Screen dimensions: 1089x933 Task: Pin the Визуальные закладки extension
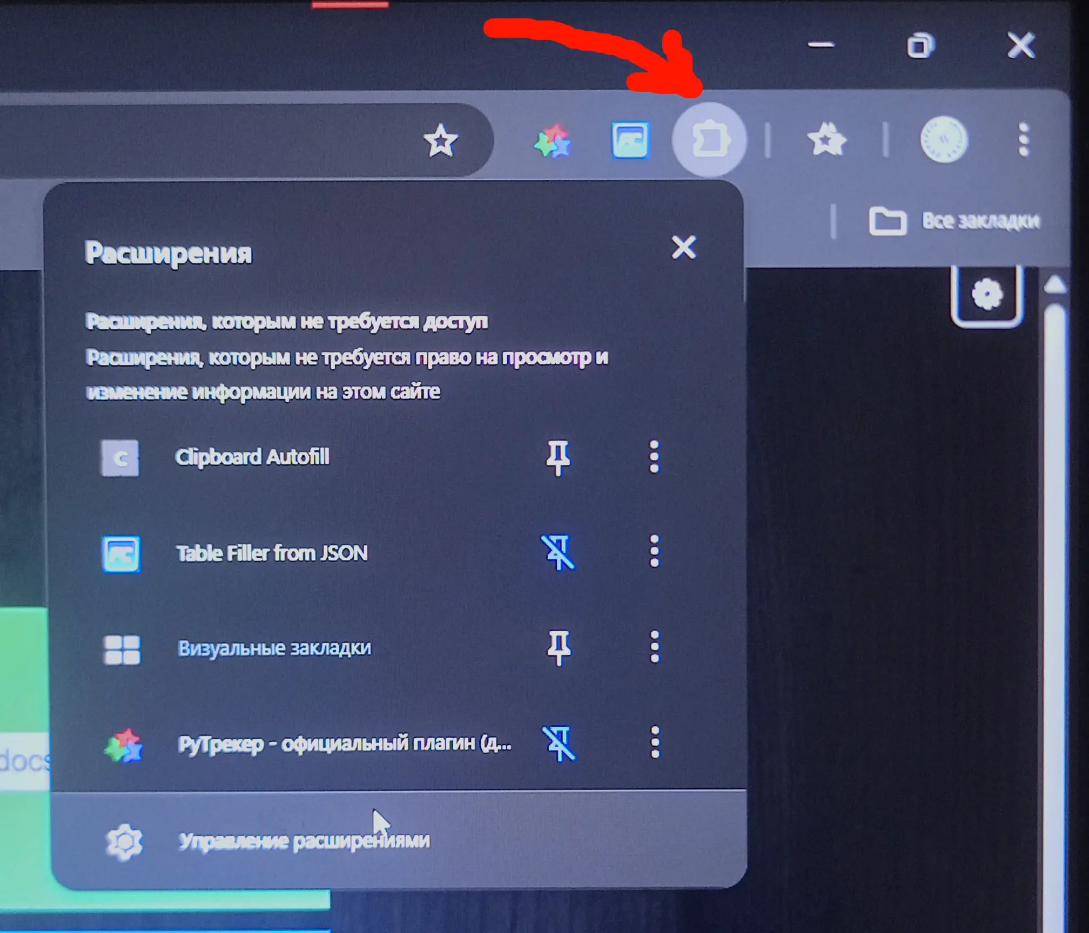point(559,647)
